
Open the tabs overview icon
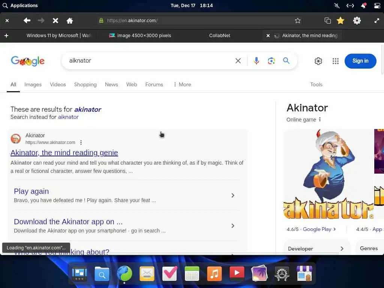(327, 21)
